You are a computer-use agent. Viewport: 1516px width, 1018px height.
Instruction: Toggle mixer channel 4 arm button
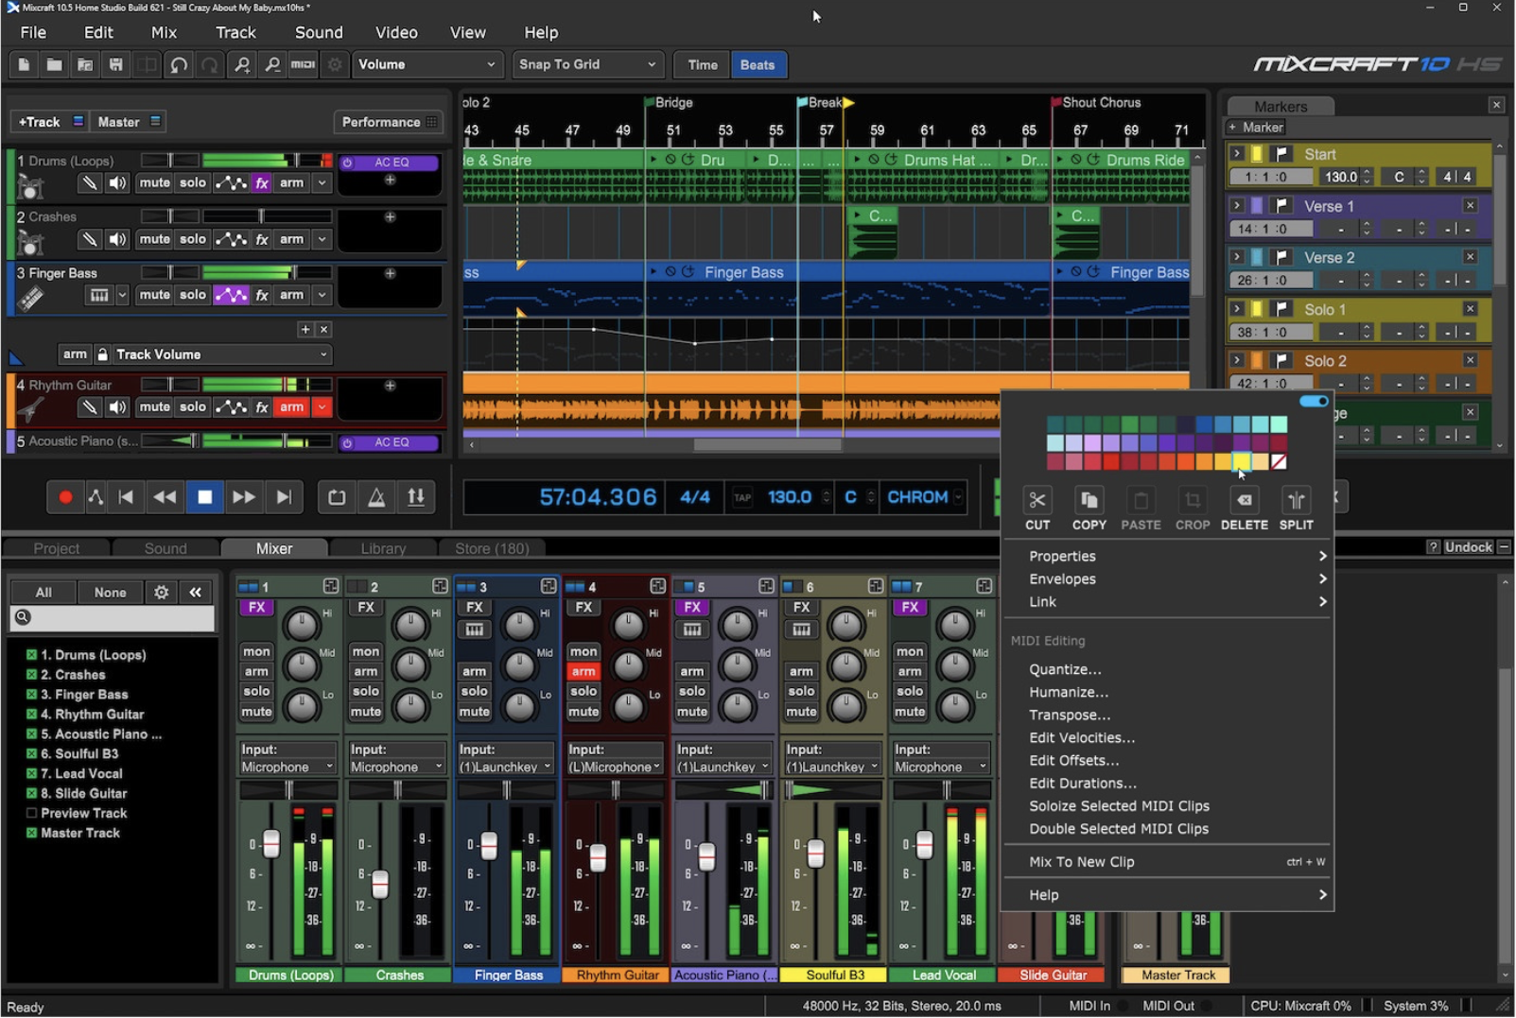(x=584, y=671)
